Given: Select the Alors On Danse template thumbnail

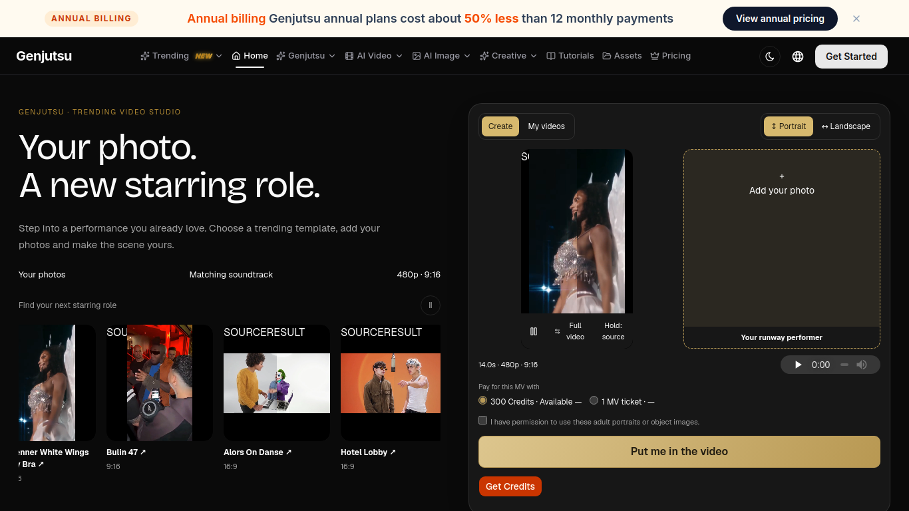Looking at the screenshot, I should tap(277, 383).
